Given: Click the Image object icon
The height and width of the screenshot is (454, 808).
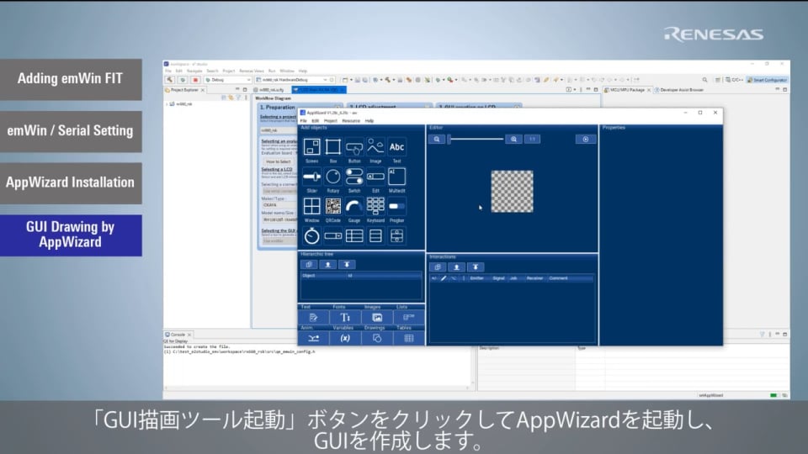Looking at the screenshot, I should [375, 147].
